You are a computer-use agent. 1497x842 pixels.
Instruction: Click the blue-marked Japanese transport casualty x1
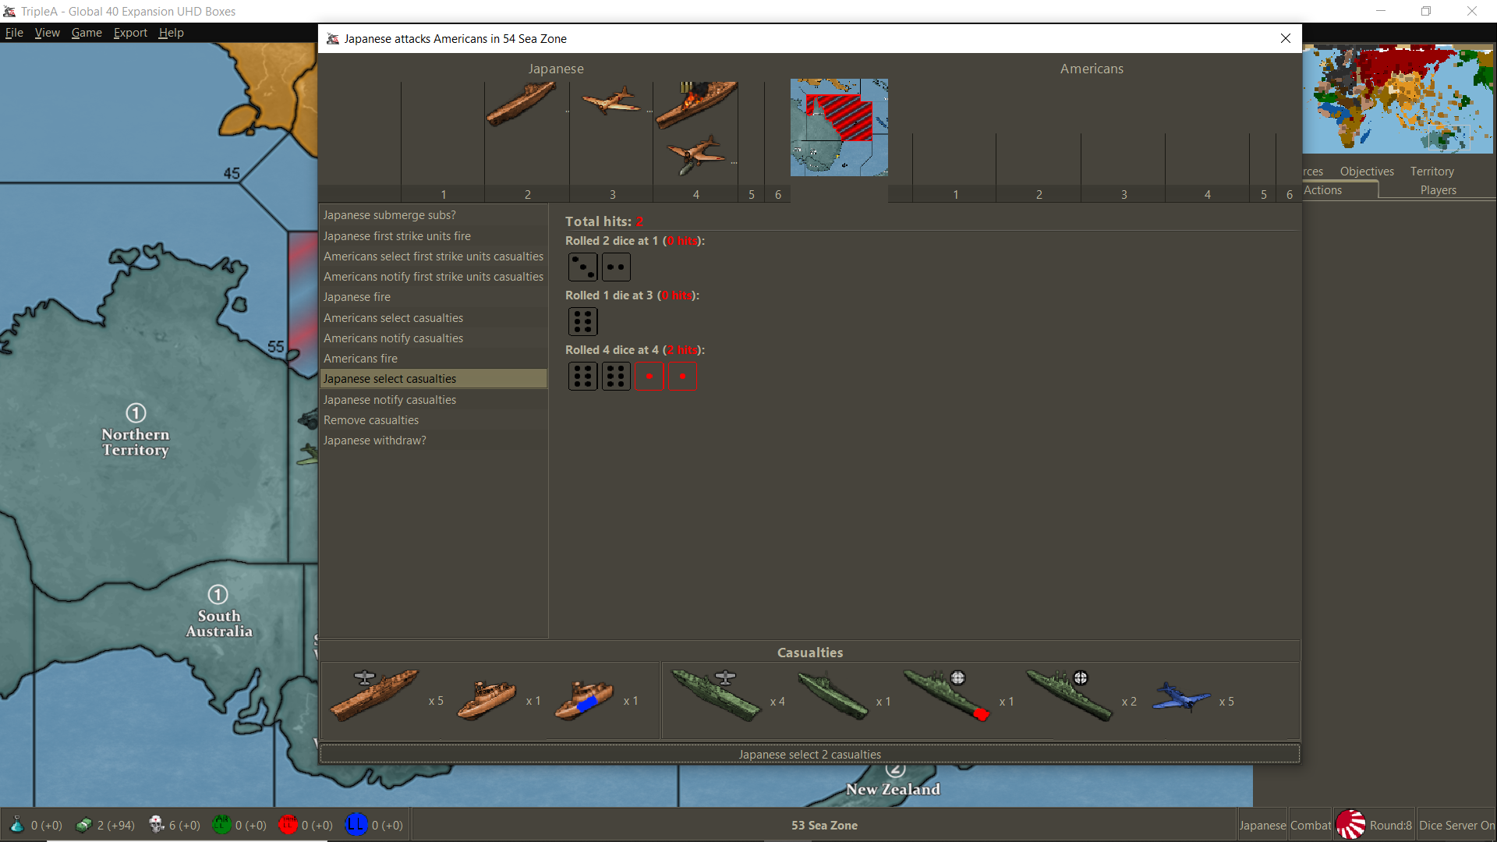584,699
